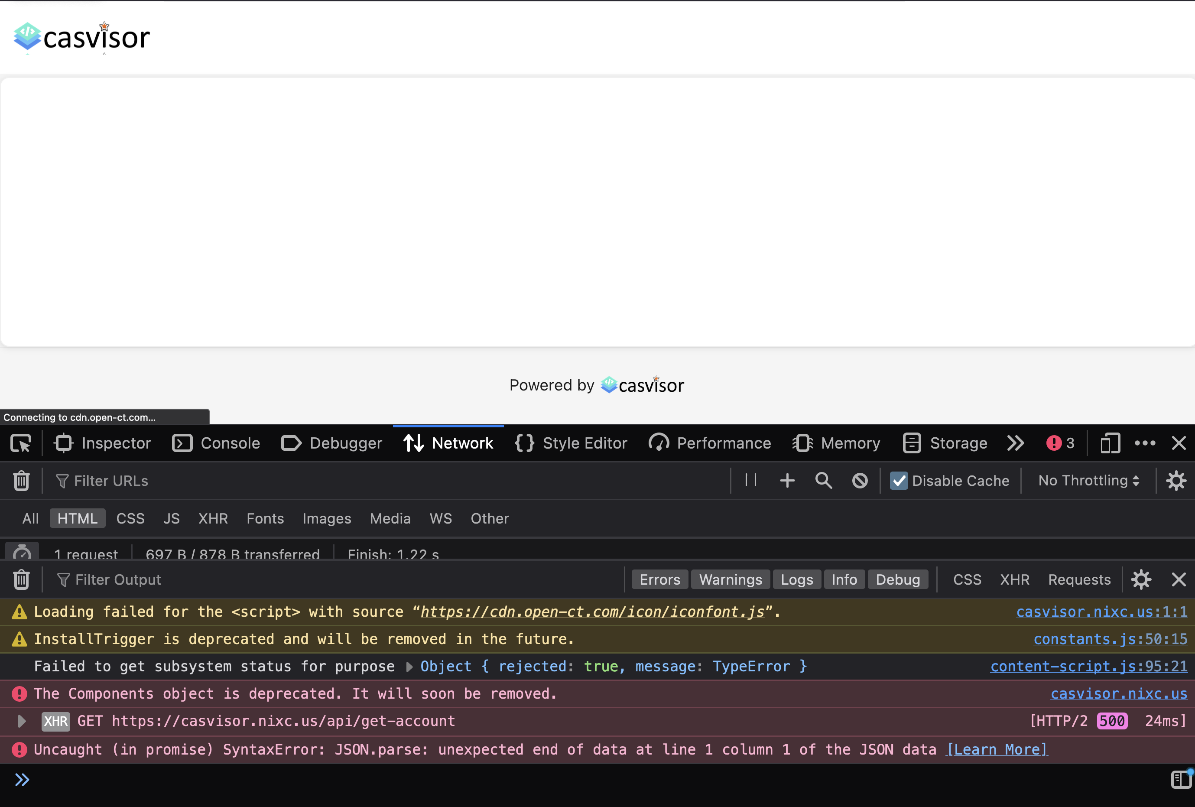Image resolution: width=1195 pixels, height=807 pixels.
Task: Toggle responsive design mode icon
Action: 1110,443
